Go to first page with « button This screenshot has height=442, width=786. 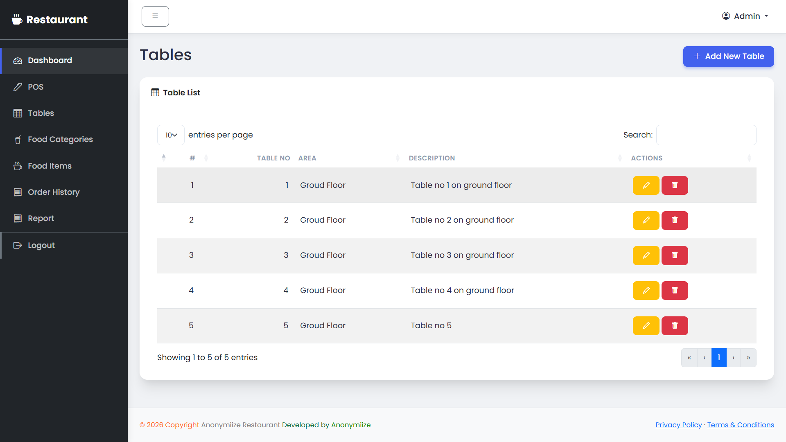689,358
